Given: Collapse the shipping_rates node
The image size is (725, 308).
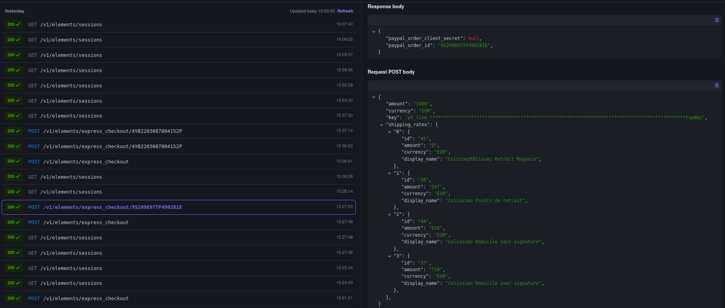Looking at the screenshot, I should [381, 125].
